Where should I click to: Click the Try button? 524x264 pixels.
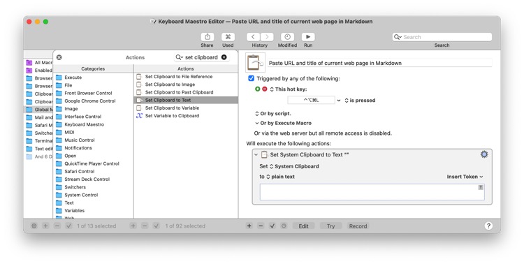coord(331,226)
